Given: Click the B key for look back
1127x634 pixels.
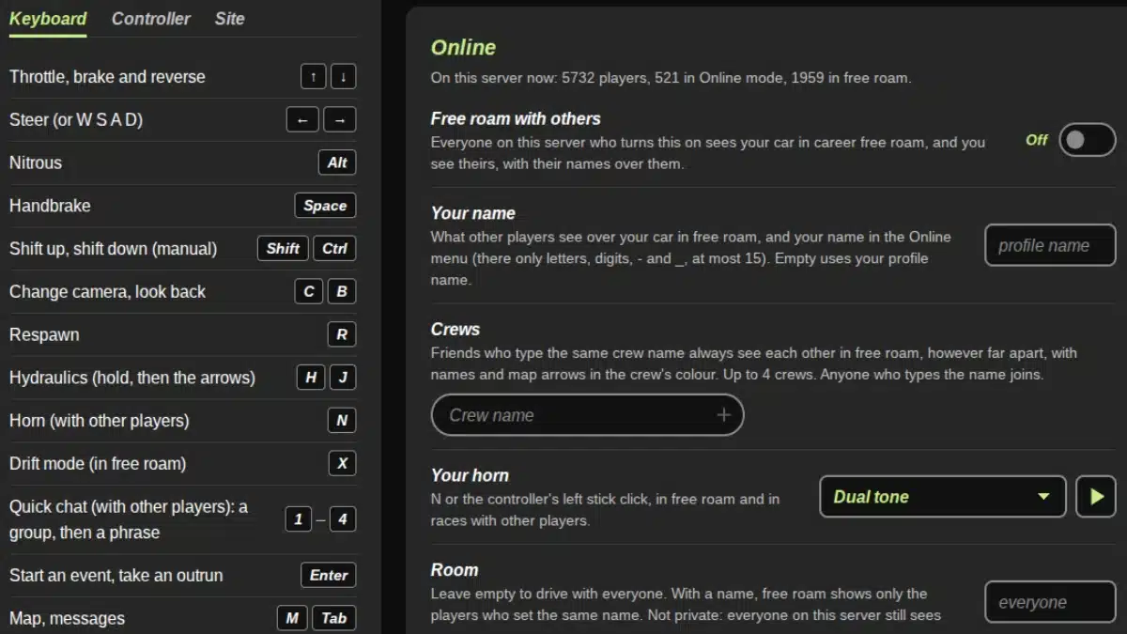Looking at the screenshot, I should (x=342, y=291).
